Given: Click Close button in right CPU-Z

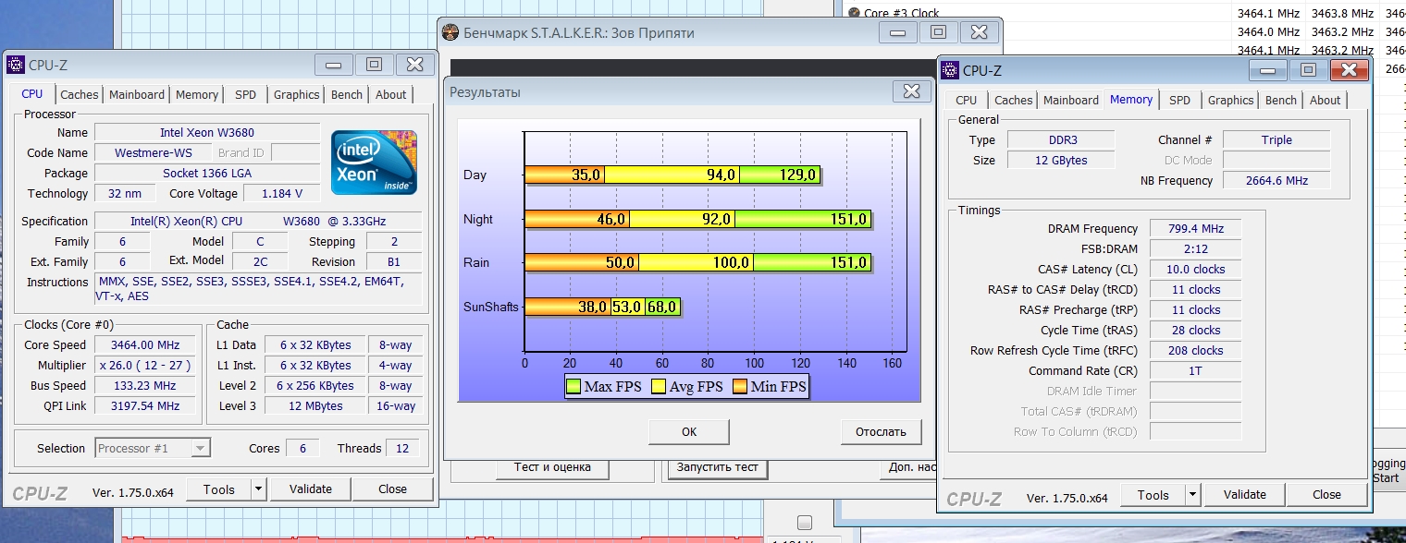Looking at the screenshot, I should click(x=1327, y=495).
